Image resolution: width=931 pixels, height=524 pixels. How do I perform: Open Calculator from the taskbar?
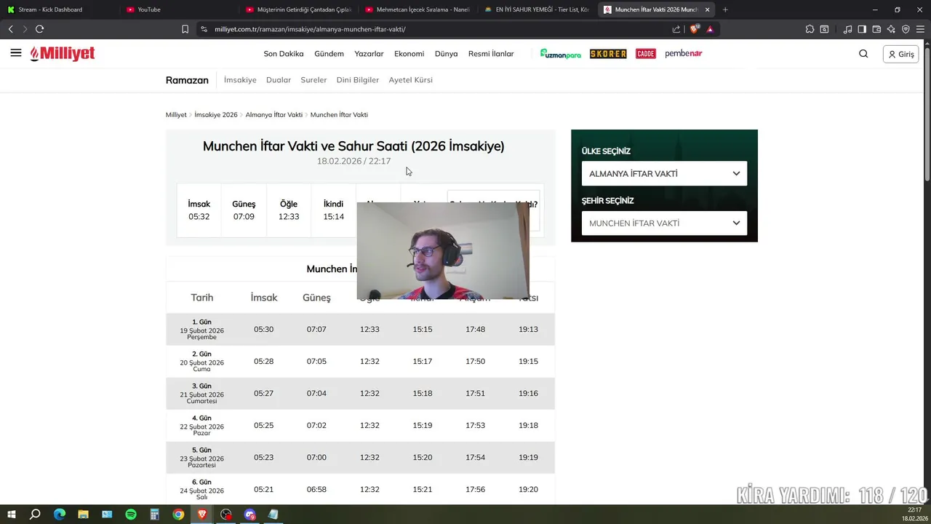click(154, 515)
